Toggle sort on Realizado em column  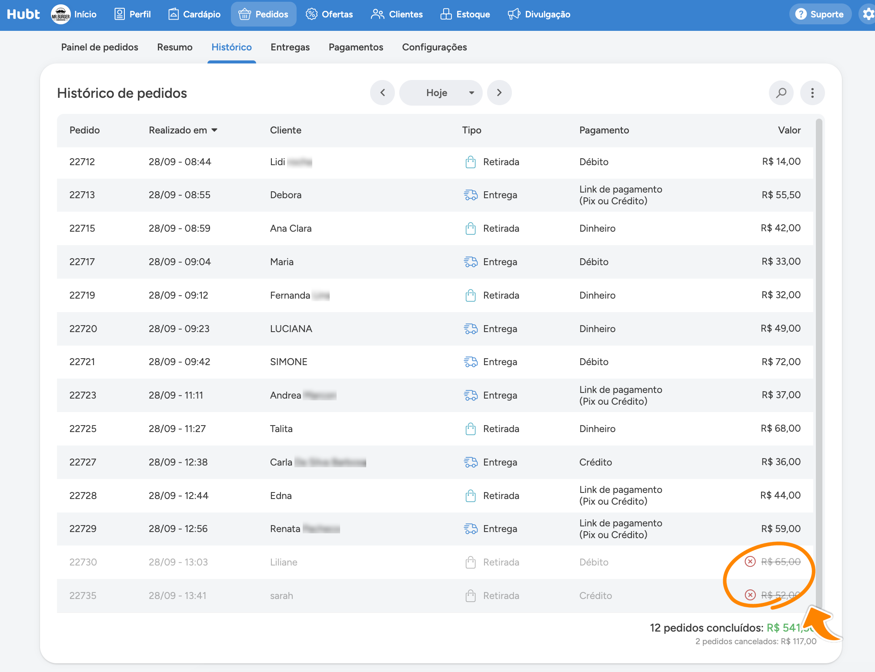pos(183,130)
